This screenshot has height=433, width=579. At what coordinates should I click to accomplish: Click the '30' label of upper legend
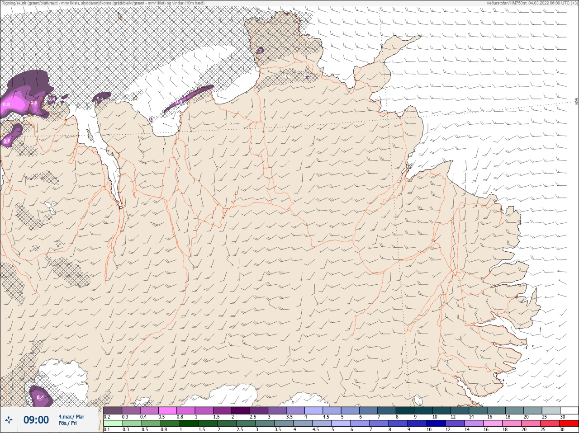coord(563,417)
